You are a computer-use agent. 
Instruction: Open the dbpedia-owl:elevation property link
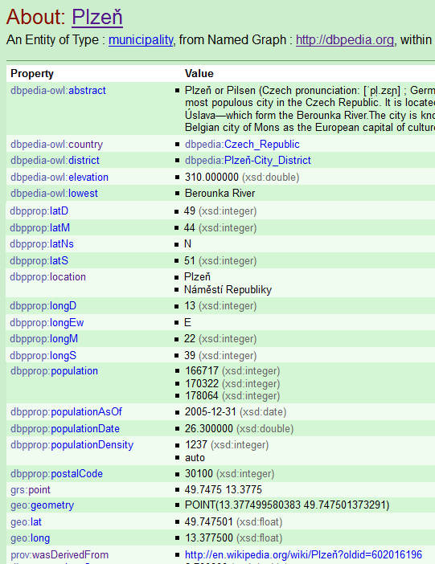[60, 178]
